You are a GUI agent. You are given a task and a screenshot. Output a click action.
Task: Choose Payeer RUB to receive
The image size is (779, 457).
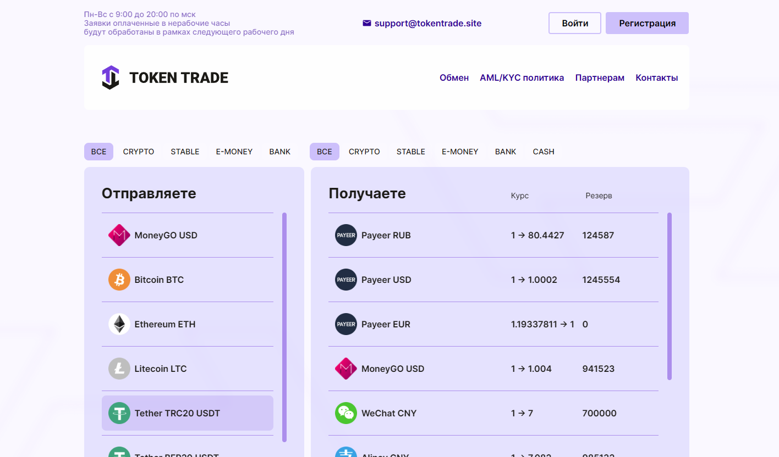click(493, 235)
